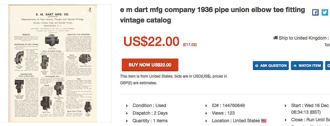Share listing via the Facebook icon
The width and height of the screenshot is (330, 126).
pos(315,12)
